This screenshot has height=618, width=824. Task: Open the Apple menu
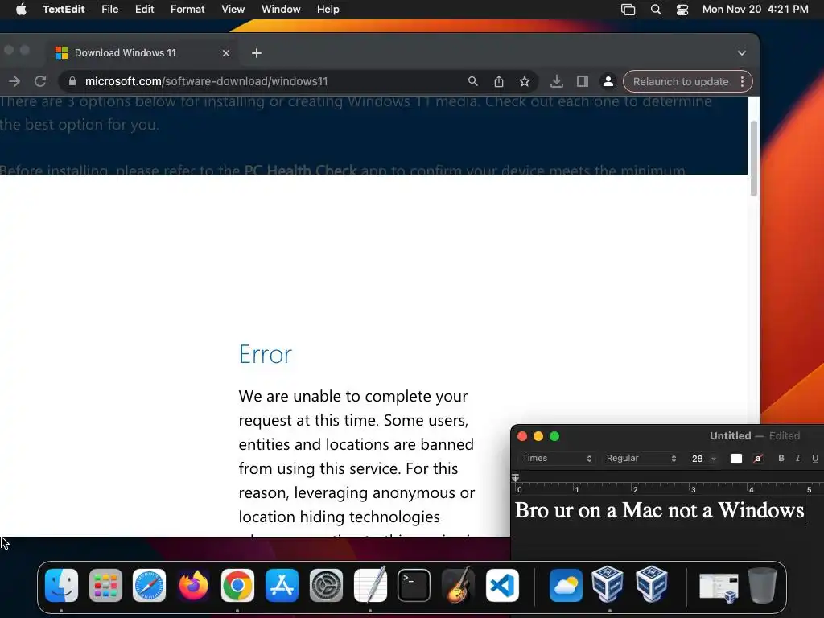21,10
